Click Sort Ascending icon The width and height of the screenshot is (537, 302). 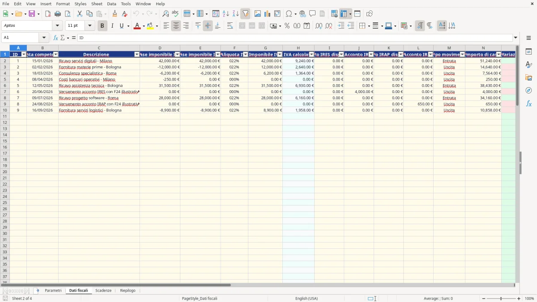[226, 14]
